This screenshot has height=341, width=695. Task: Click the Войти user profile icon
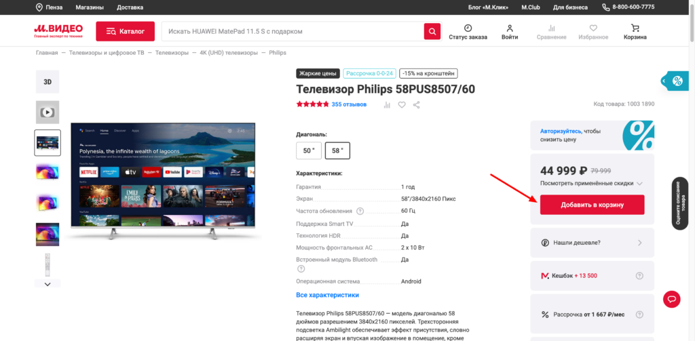click(x=510, y=28)
